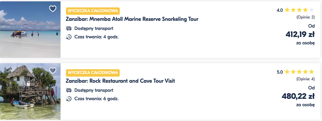
Task: Favorite the Mnemba Atoll snorkeling tour heart
Action: [53, 8]
